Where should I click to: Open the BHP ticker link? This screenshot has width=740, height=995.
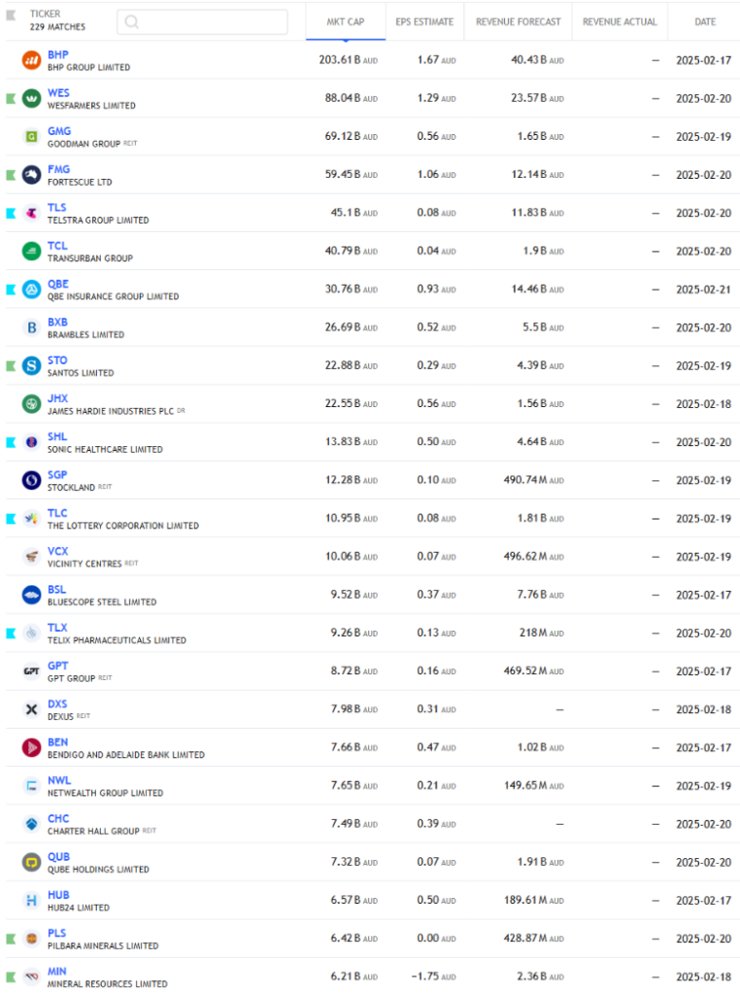(x=57, y=54)
